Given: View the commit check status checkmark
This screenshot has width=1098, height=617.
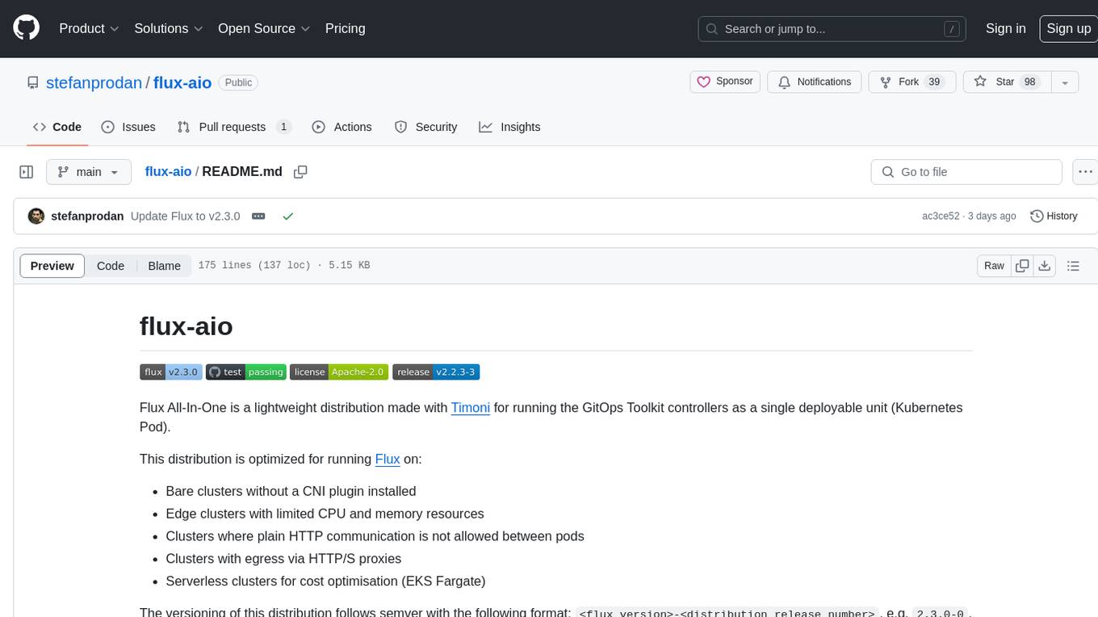Looking at the screenshot, I should (287, 216).
